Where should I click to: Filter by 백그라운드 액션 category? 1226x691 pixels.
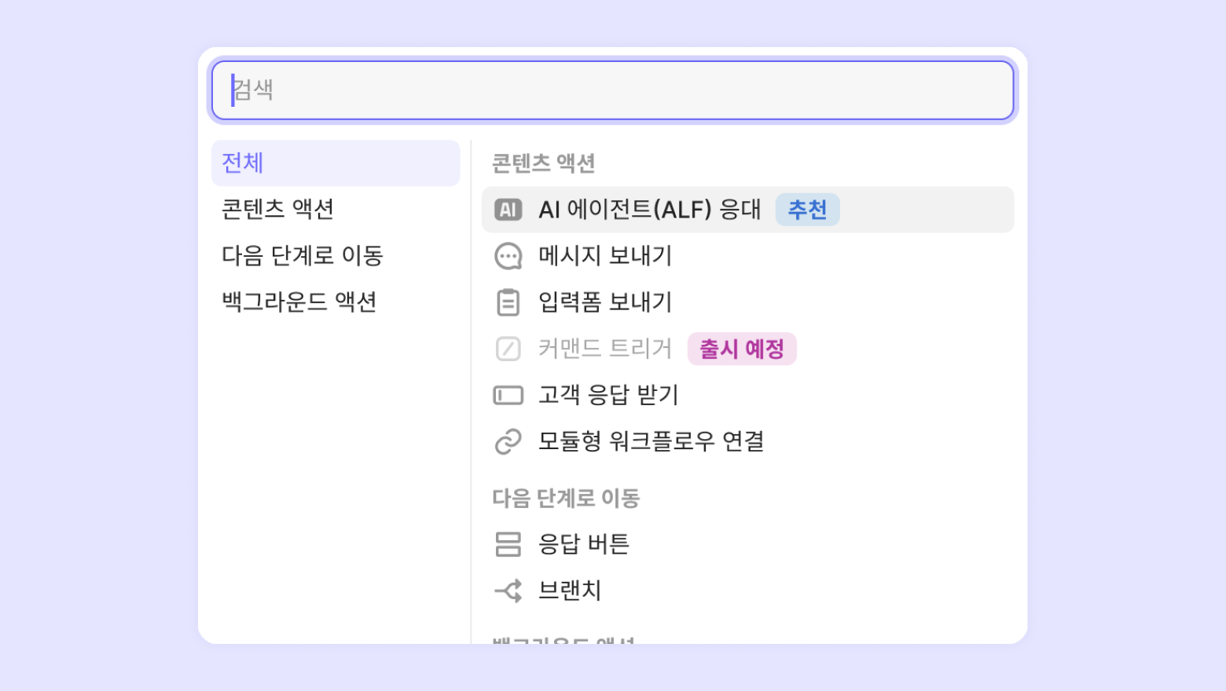pyautogui.click(x=299, y=302)
